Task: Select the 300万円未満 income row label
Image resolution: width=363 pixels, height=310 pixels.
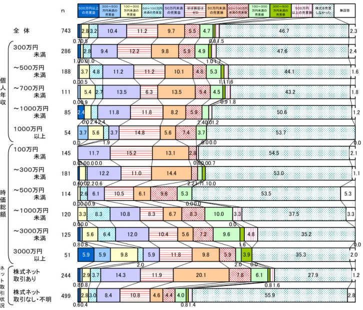Action: click(x=29, y=51)
